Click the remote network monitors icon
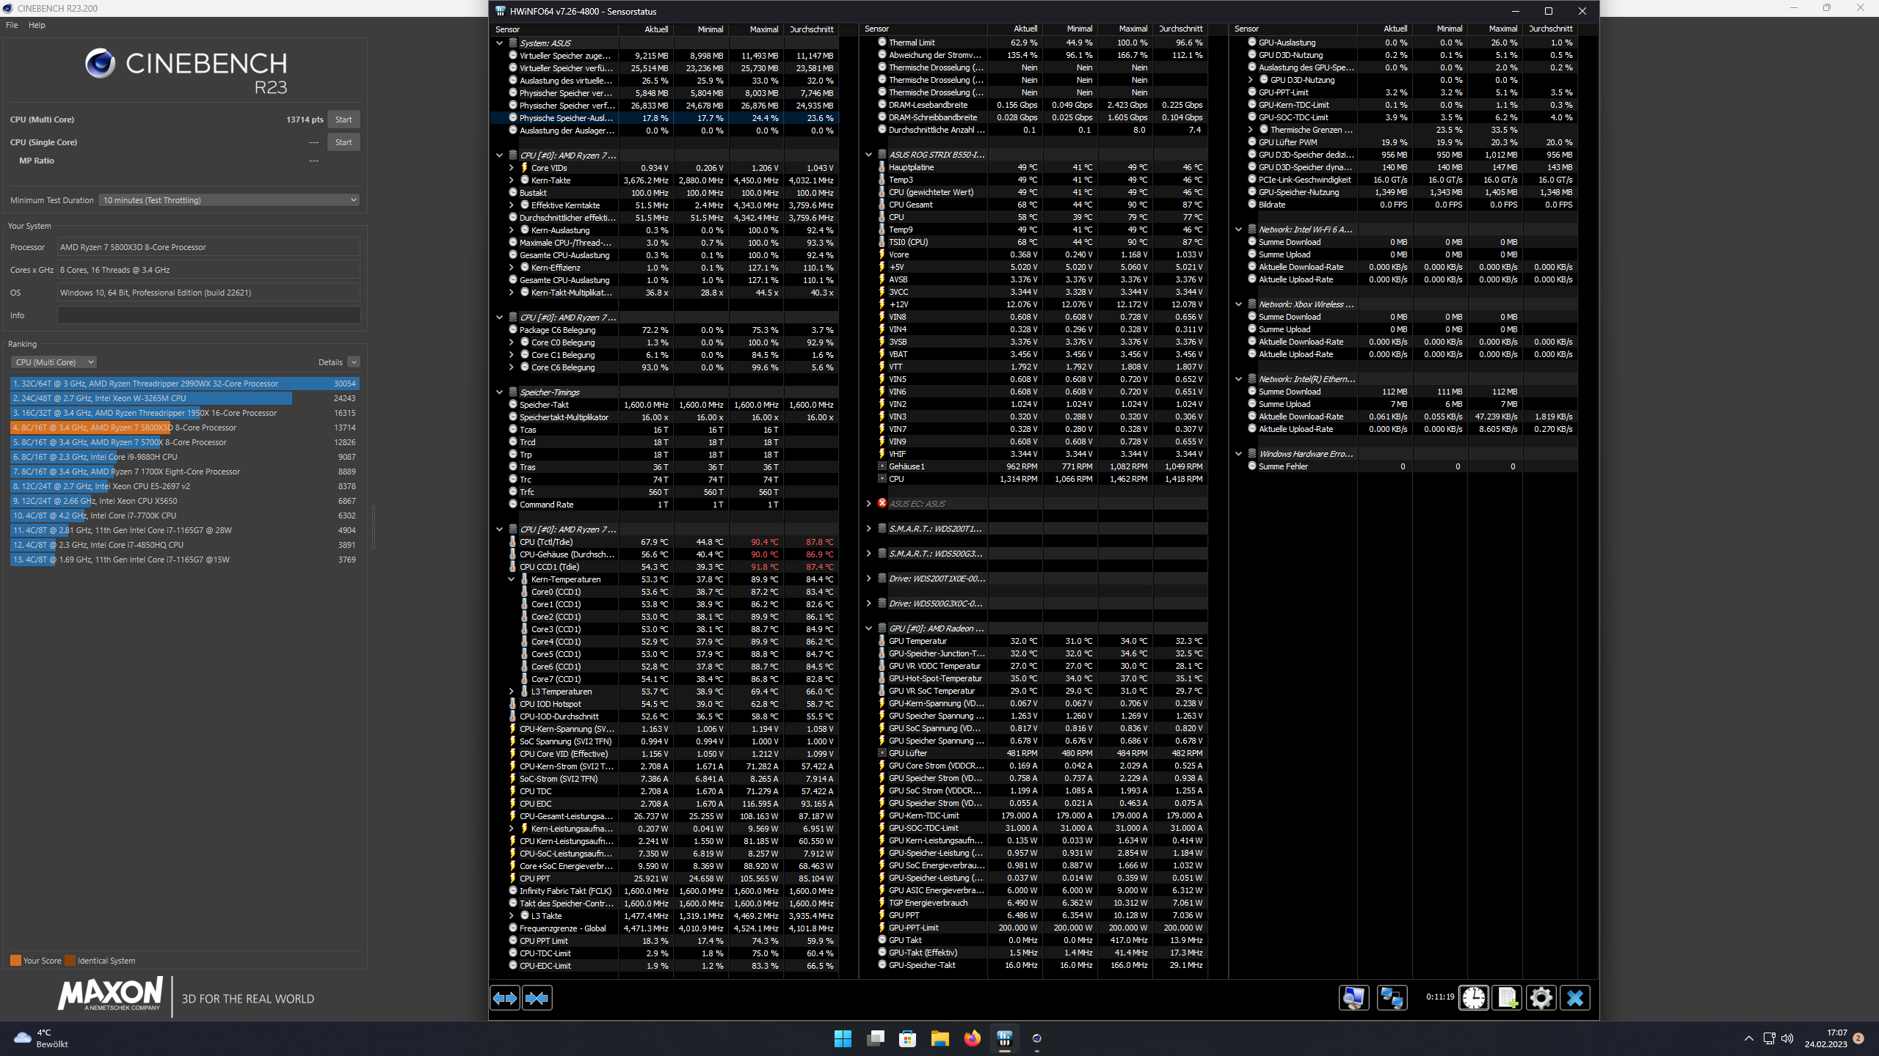This screenshot has height=1056, width=1879. (1392, 998)
